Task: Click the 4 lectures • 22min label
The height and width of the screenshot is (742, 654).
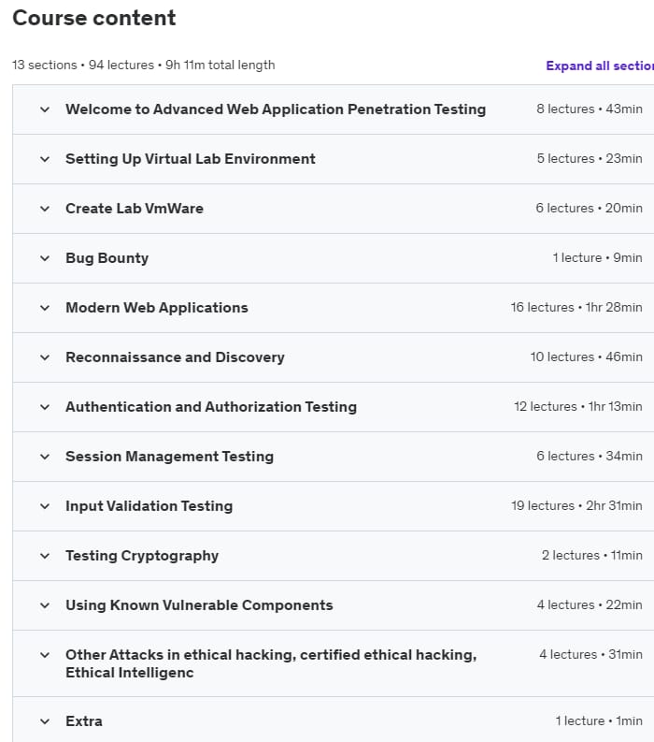Action: (590, 604)
